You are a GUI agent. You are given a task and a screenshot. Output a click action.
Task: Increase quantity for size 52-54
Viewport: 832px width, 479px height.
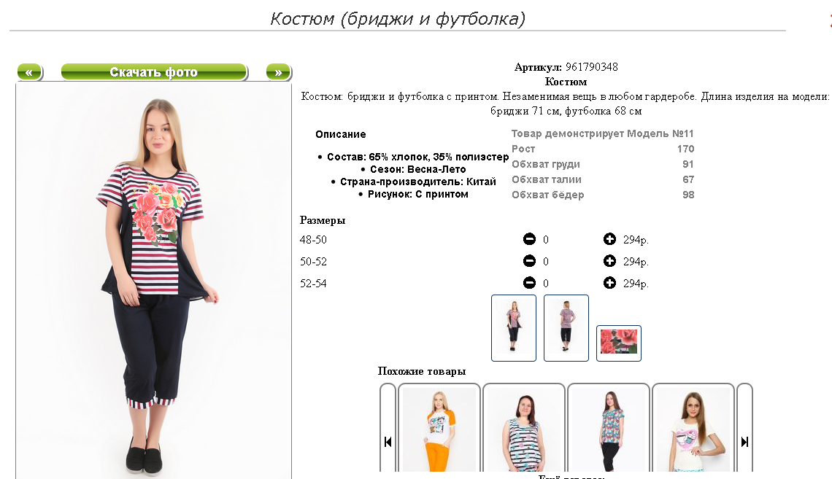pos(609,282)
